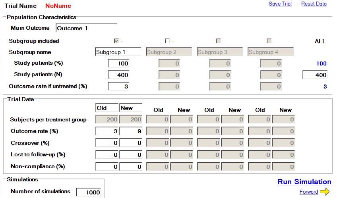The height and width of the screenshot is (198, 337).
Task: Click the Study patients (N) field for Subgroup 1
Action: coord(118,75)
